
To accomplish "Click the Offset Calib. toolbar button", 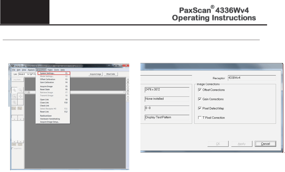I will (x=111, y=74).
